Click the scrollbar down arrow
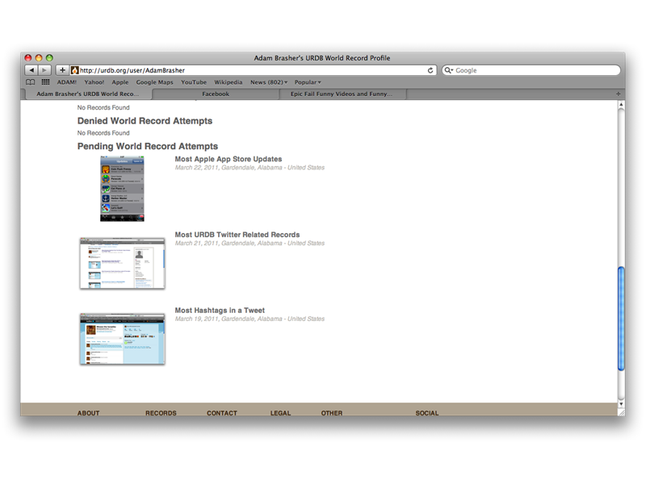Image resolution: width=646 pixels, height=484 pixels. (x=621, y=404)
